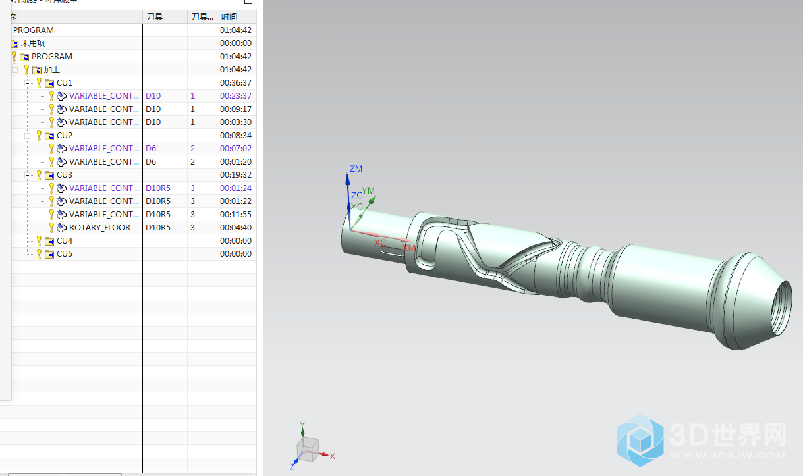Click the operation icon of the 00:23:37 VARIABLE_CONT row

click(62, 96)
